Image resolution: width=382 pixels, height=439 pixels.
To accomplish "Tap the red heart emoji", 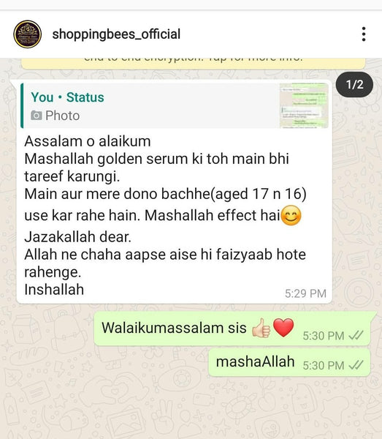I will click(283, 328).
